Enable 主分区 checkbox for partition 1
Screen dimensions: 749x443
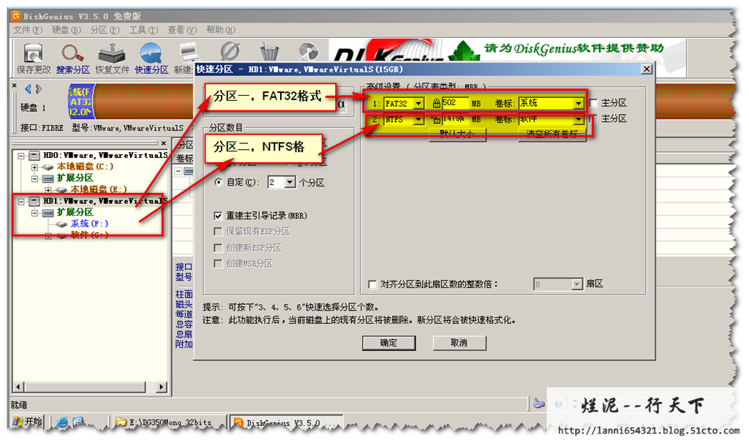click(594, 103)
